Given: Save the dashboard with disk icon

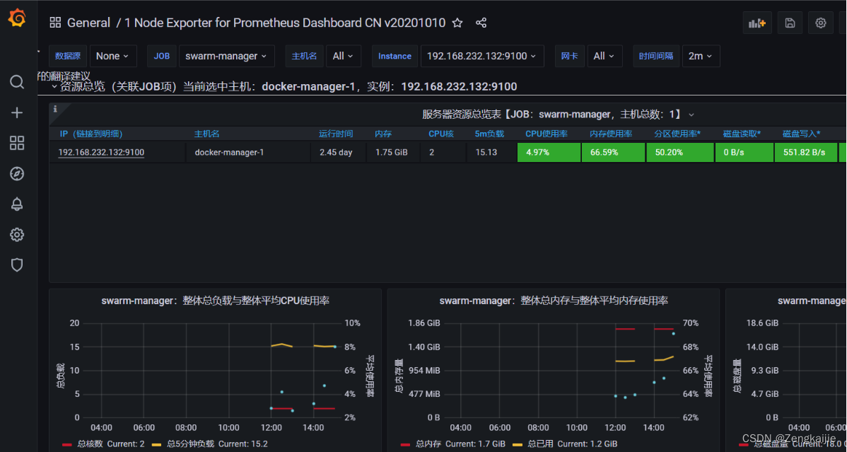Looking at the screenshot, I should (790, 23).
